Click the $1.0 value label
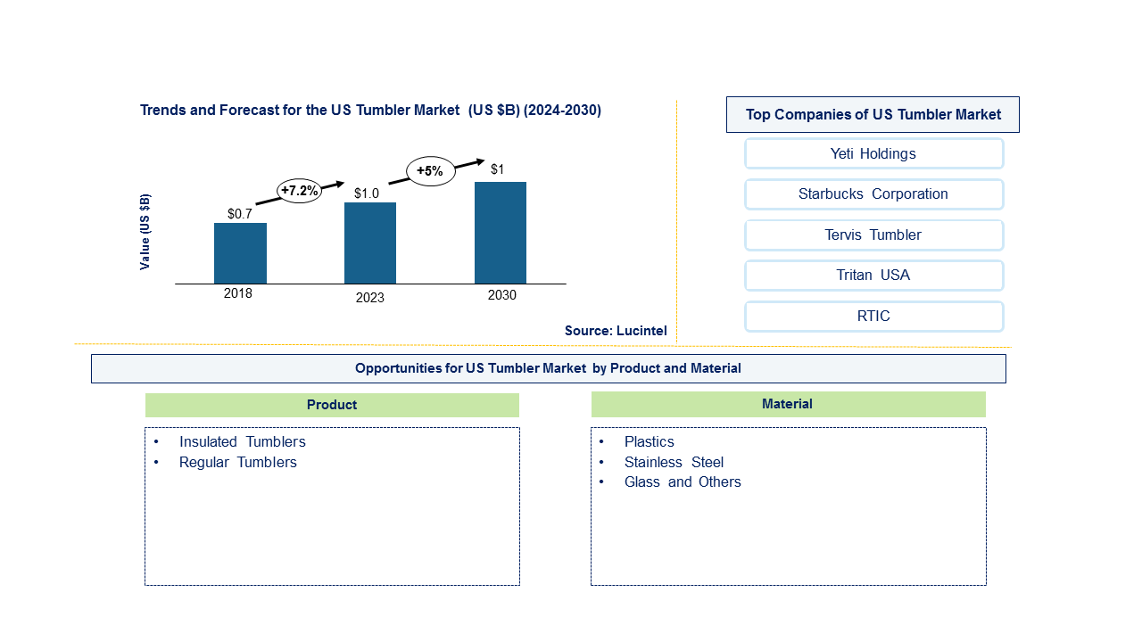Screen dimensions: 1142x642 pos(367,193)
